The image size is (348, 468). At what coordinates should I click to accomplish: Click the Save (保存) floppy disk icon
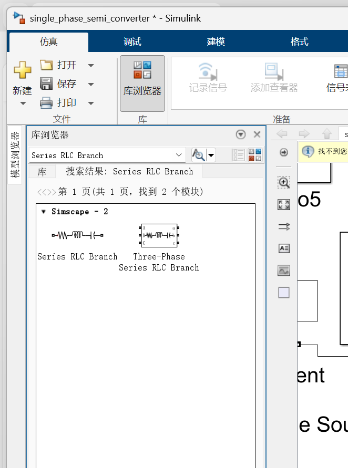click(46, 84)
